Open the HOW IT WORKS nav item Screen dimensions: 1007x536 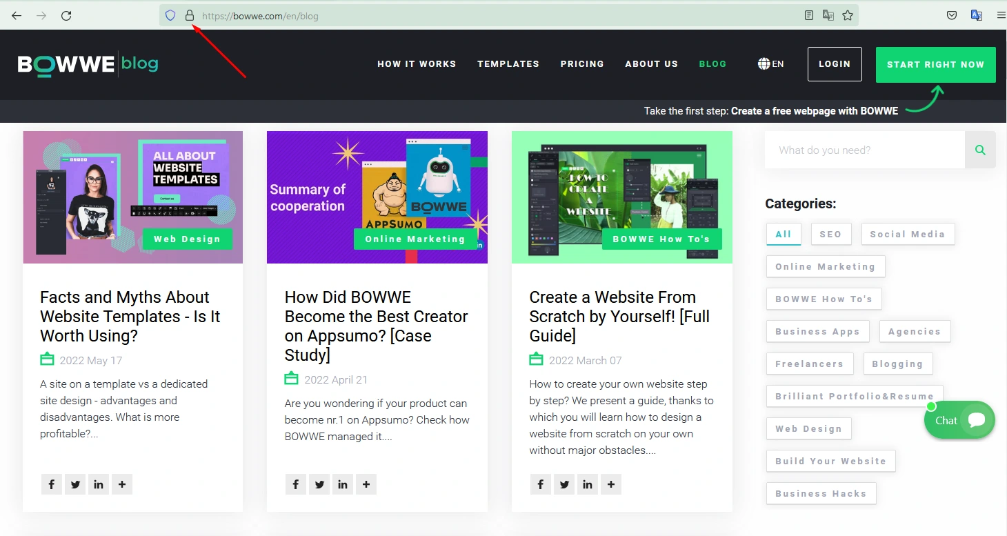(x=417, y=64)
